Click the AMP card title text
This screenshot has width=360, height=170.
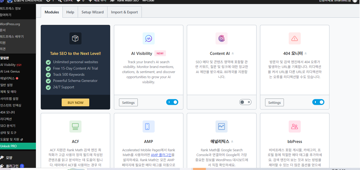pyautogui.click(x=149, y=142)
